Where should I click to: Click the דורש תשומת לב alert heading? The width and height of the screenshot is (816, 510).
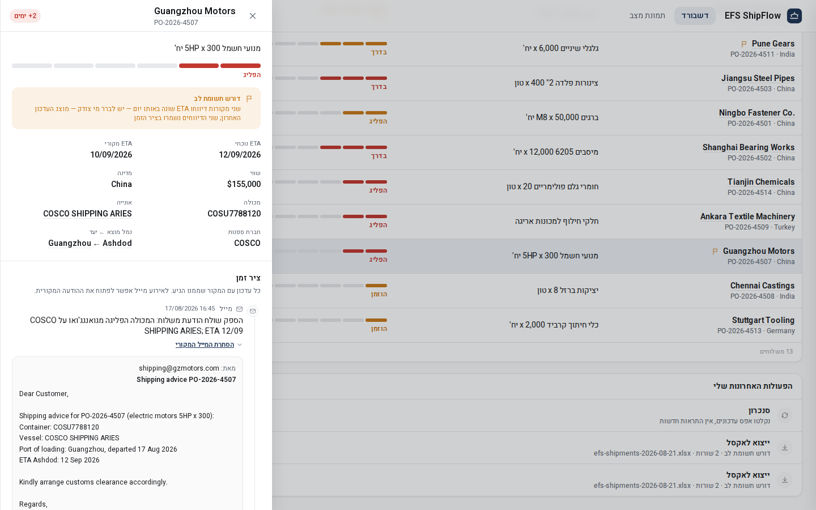217,99
